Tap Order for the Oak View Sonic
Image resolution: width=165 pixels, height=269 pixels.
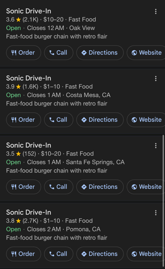point(24,53)
